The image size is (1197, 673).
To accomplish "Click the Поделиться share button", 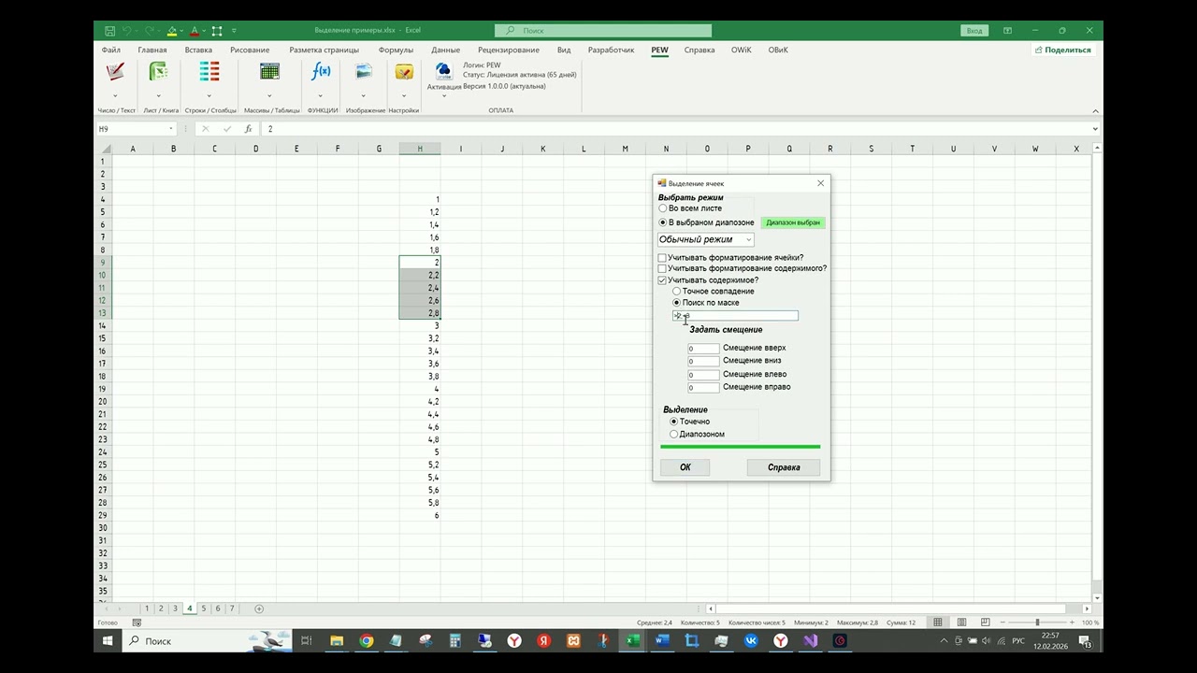I will tap(1063, 50).
